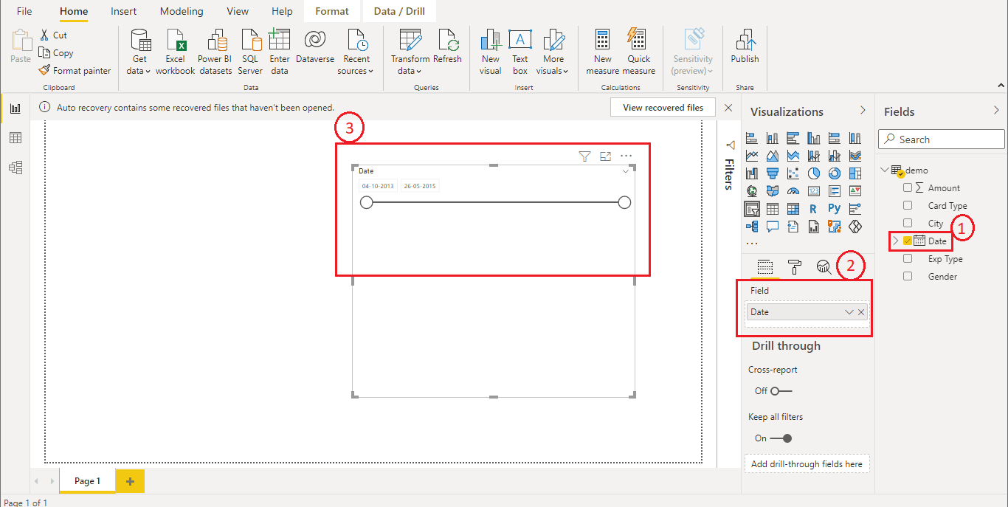Switch to the Insert ribbon tab
The image size is (1008, 507).
coord(123,11)
